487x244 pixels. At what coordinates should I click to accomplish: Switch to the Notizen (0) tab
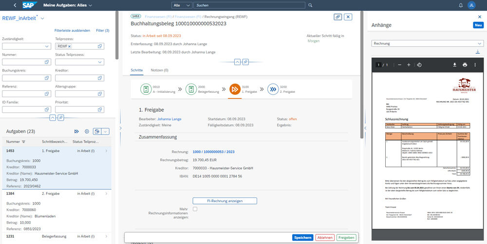159,70
